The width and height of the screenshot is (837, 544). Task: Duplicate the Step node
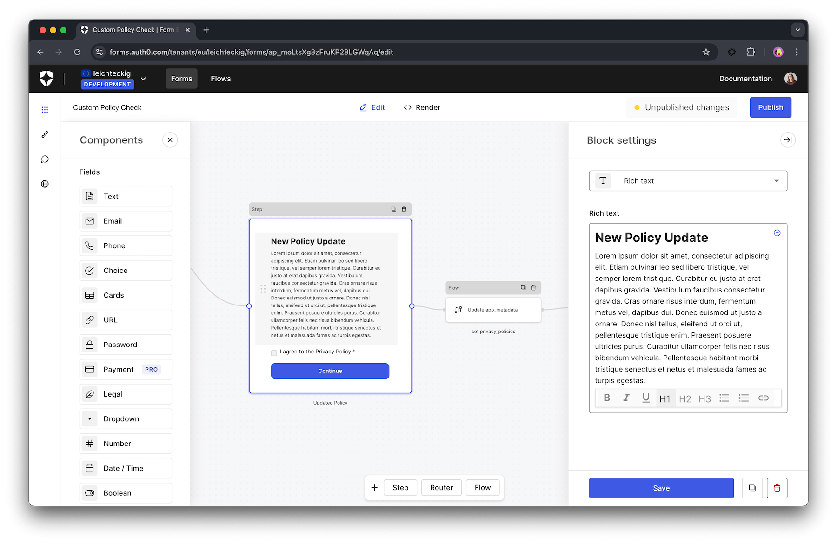tap(394, 209)
